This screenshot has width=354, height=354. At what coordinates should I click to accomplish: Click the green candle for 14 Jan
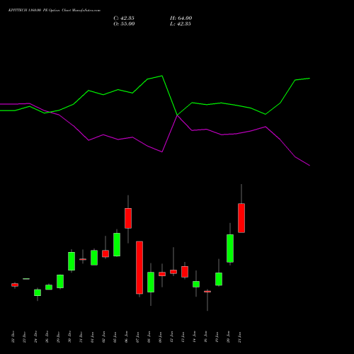point(196,284)
